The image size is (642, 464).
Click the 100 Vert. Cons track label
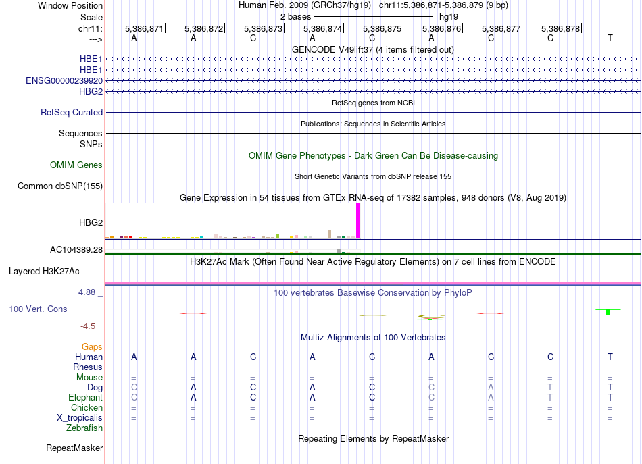coord(38,309)
